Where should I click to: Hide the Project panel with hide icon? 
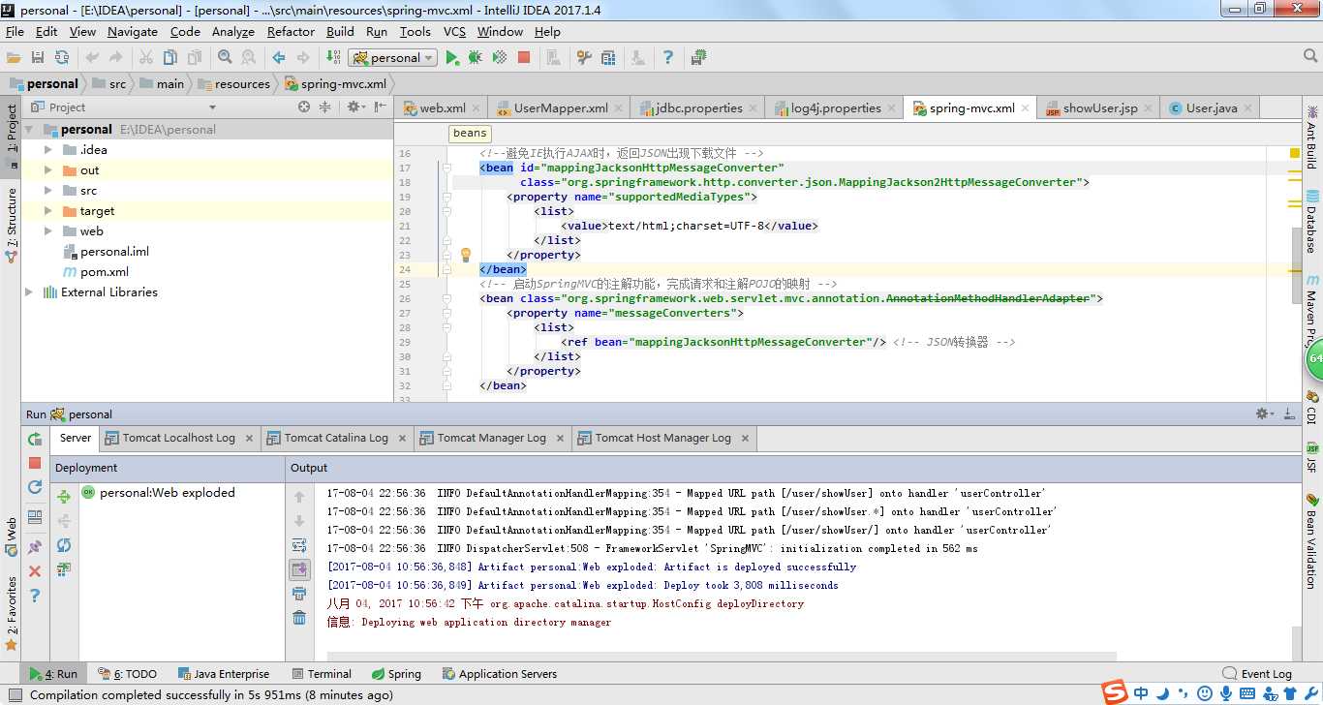pos(381,107)
